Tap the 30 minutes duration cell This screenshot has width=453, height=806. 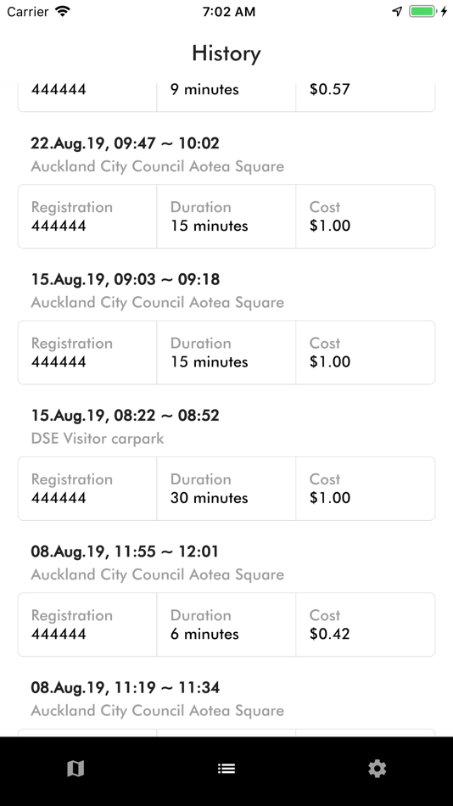coord(226,489)
